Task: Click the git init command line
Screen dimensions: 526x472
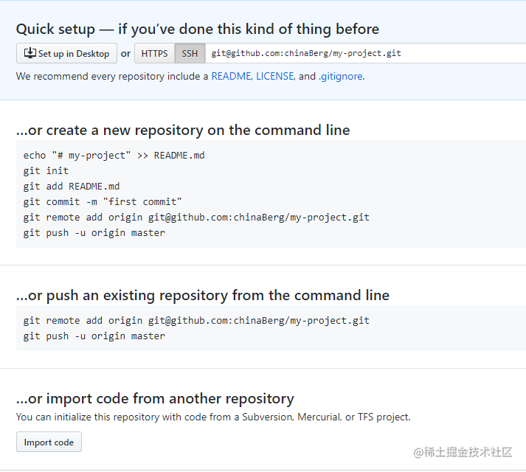Action: (46, 171)
